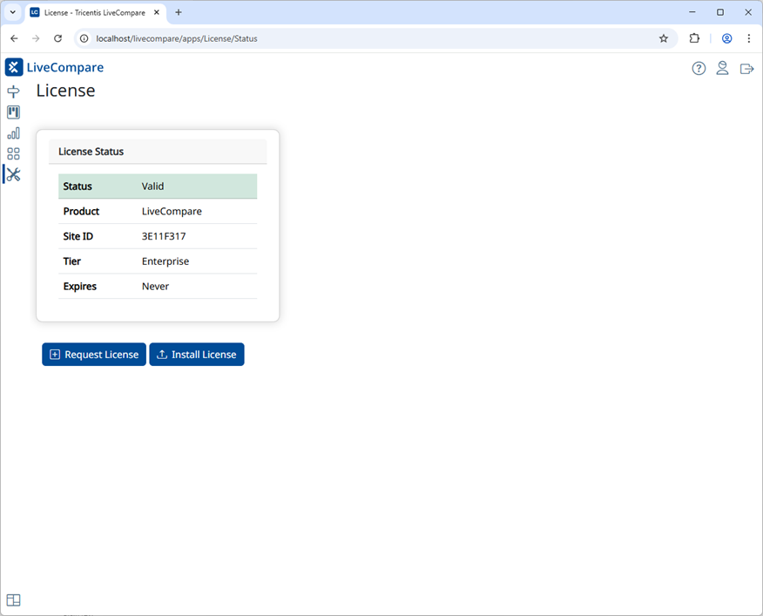Click the Request License button

click(x=94, y=355)
